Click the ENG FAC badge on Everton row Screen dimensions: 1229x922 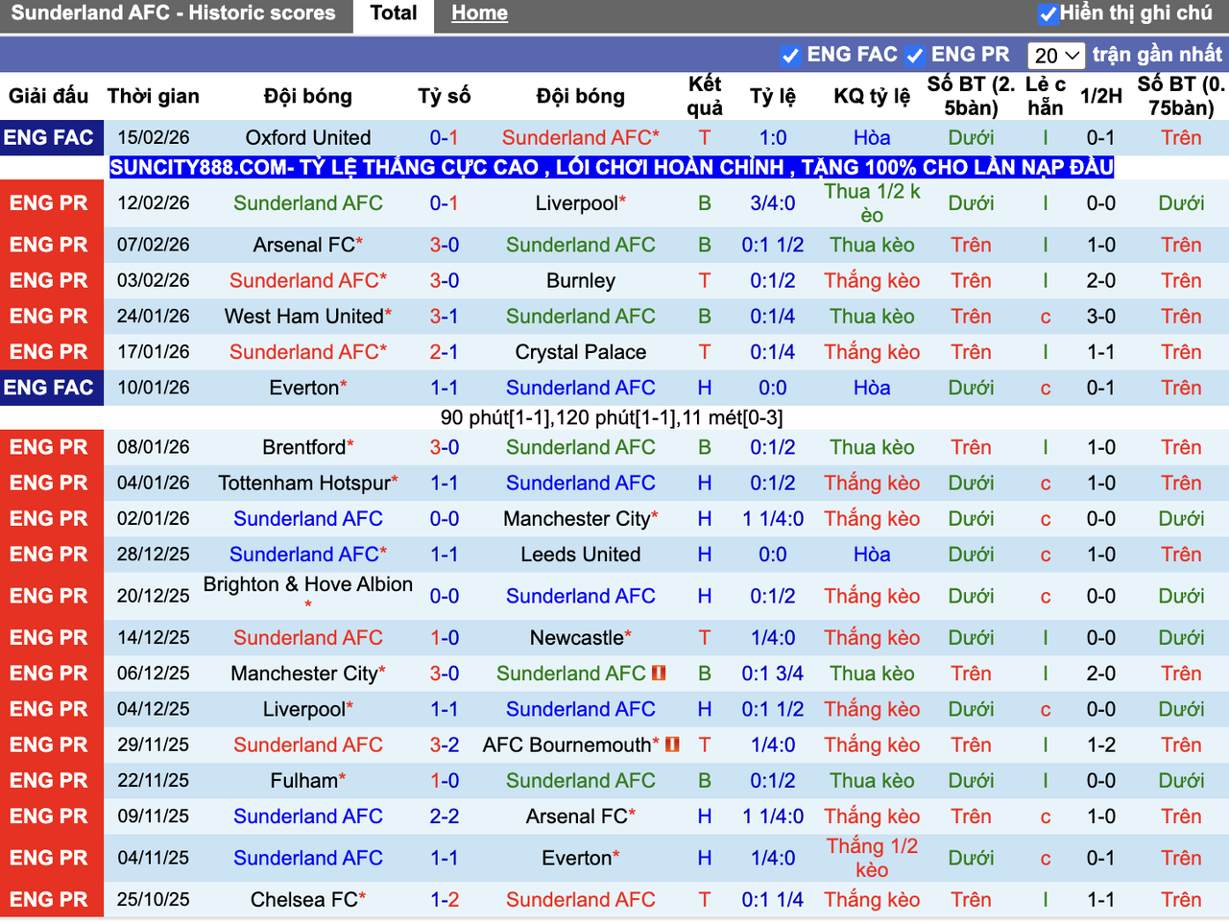[52, 388]
